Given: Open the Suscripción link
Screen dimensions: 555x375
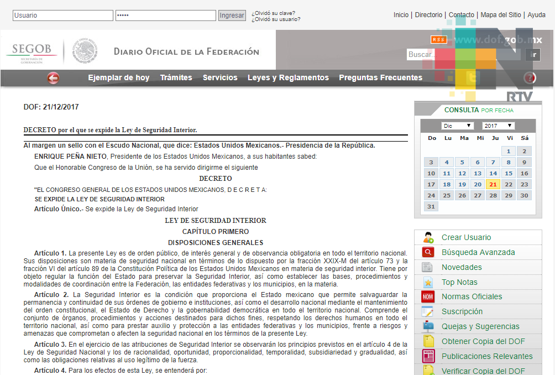Looking at the screenshot, I should [462, 311].
